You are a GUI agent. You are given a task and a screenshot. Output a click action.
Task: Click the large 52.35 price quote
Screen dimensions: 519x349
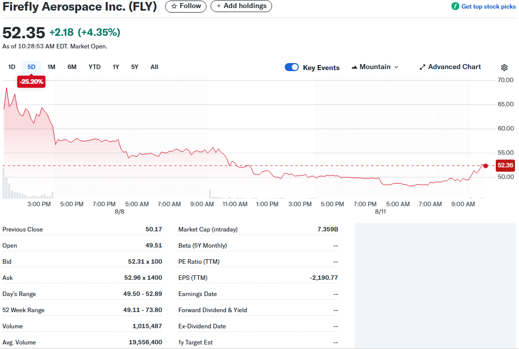pyautogui.click(x=24, y=33)
